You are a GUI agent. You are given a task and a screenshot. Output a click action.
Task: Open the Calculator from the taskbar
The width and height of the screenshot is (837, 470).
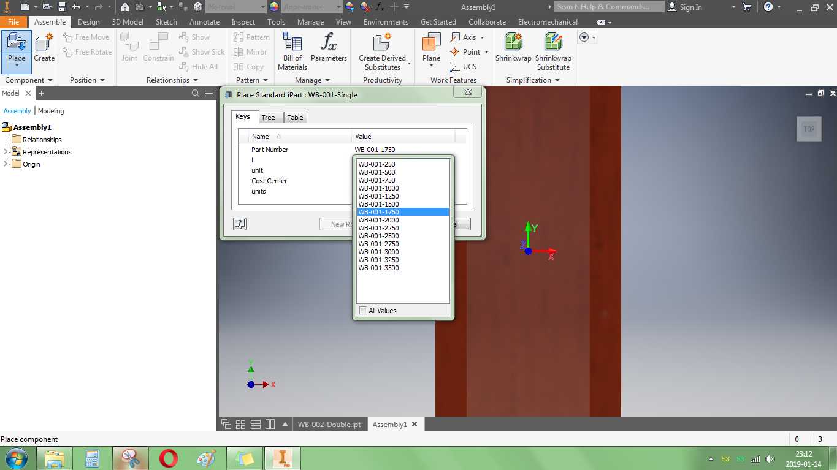92,458
